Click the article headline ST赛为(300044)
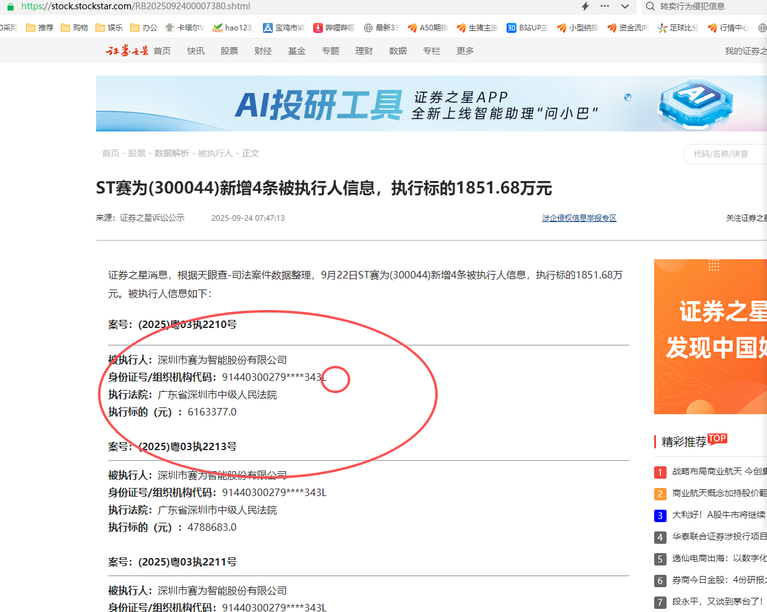This screenshot has width=767, height=612. tap(324, 188)
